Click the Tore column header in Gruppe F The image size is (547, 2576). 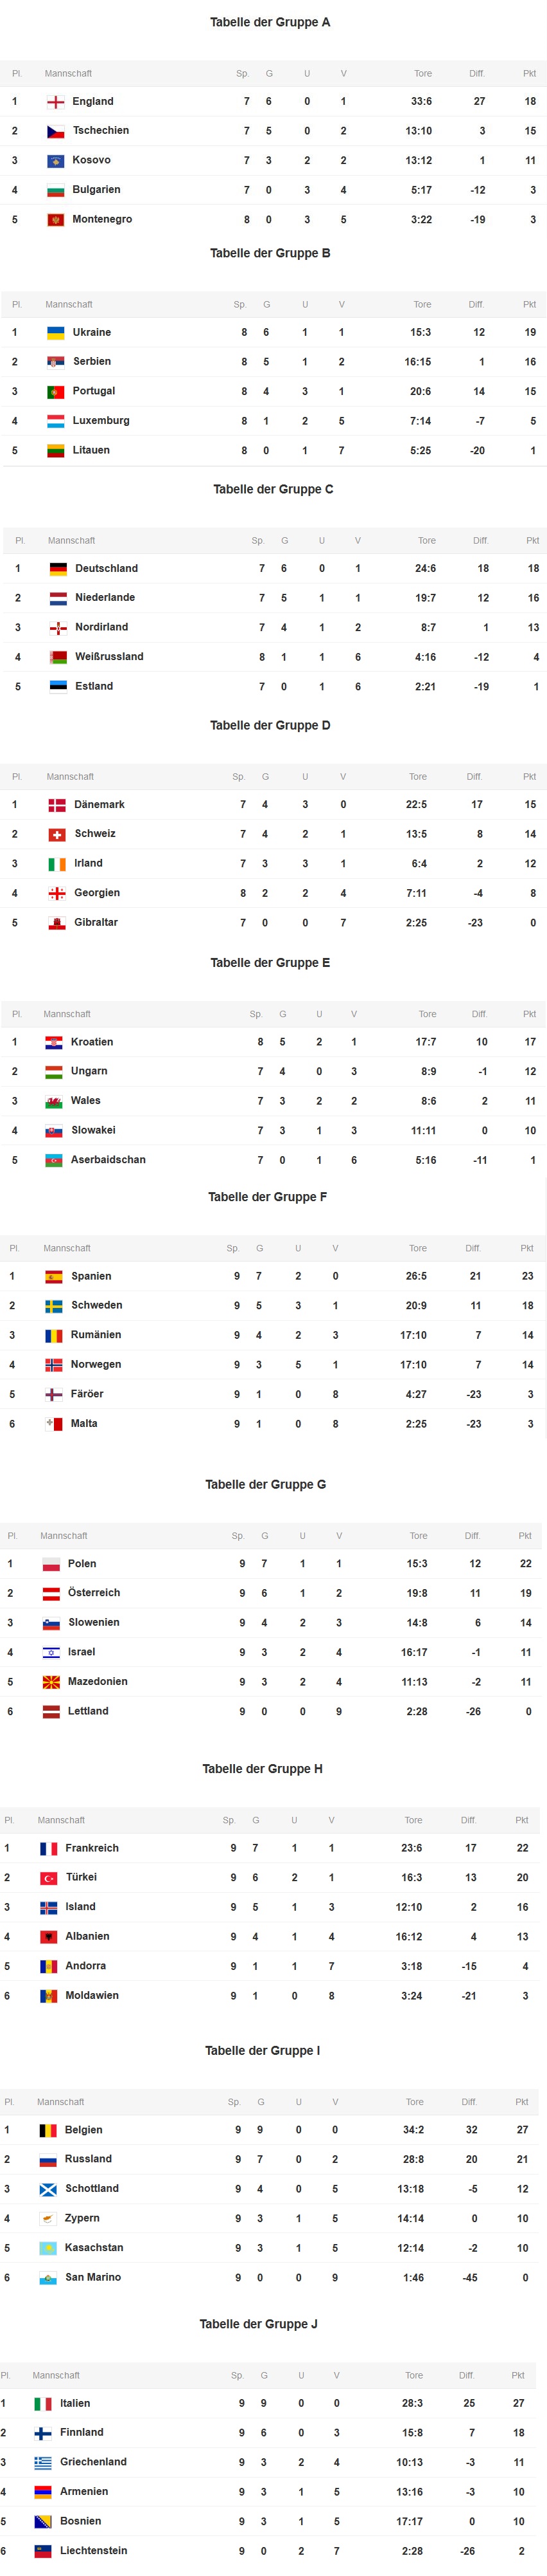(418, 1248)
